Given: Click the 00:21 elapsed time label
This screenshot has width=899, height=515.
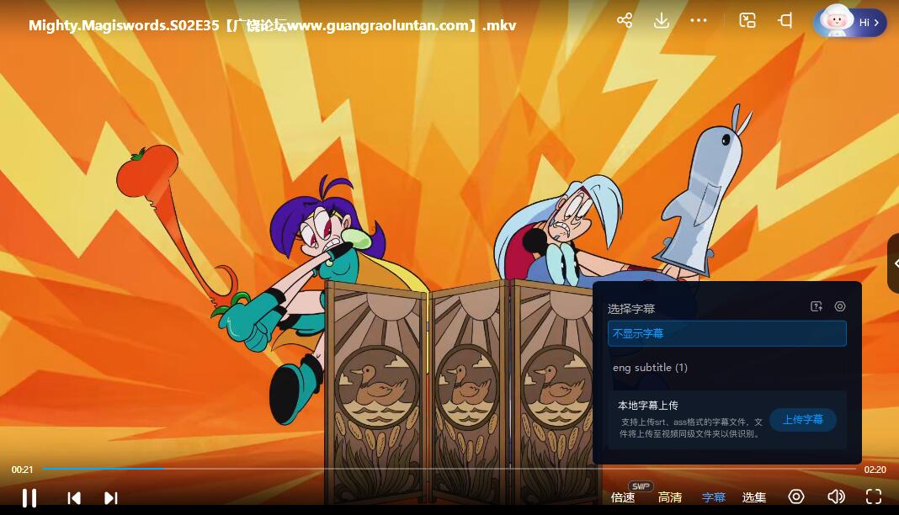Looking at the screenshot, I should [x=23, y=470].
